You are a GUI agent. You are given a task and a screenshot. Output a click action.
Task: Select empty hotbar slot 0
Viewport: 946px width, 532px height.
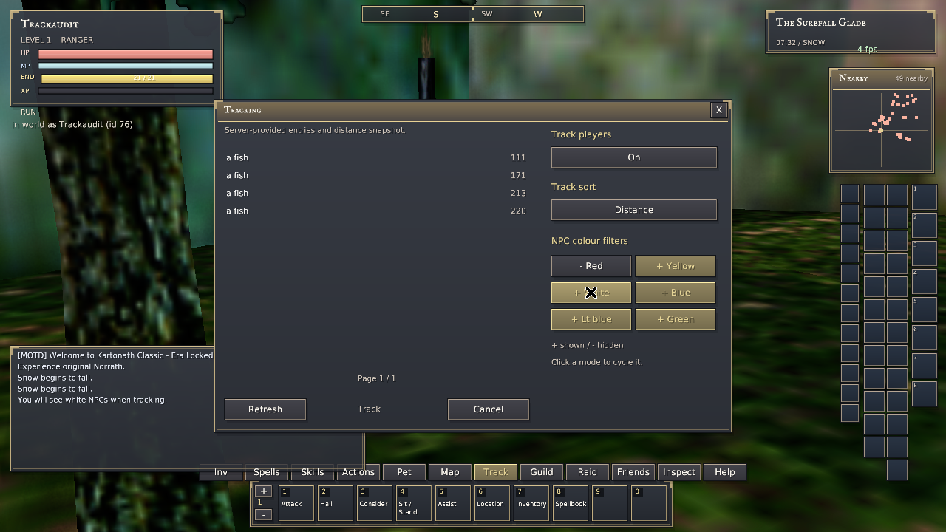[x=649, y=503]
